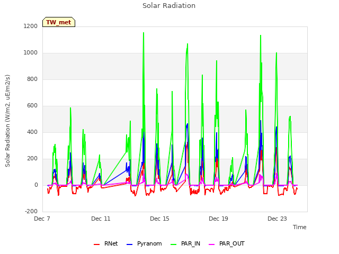Click the blue Pyranom legend swatch
Screen dimensions: 339x254
129,244
